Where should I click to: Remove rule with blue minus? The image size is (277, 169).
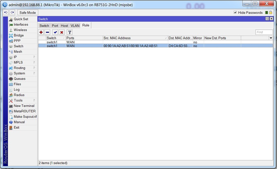(47, 32)
